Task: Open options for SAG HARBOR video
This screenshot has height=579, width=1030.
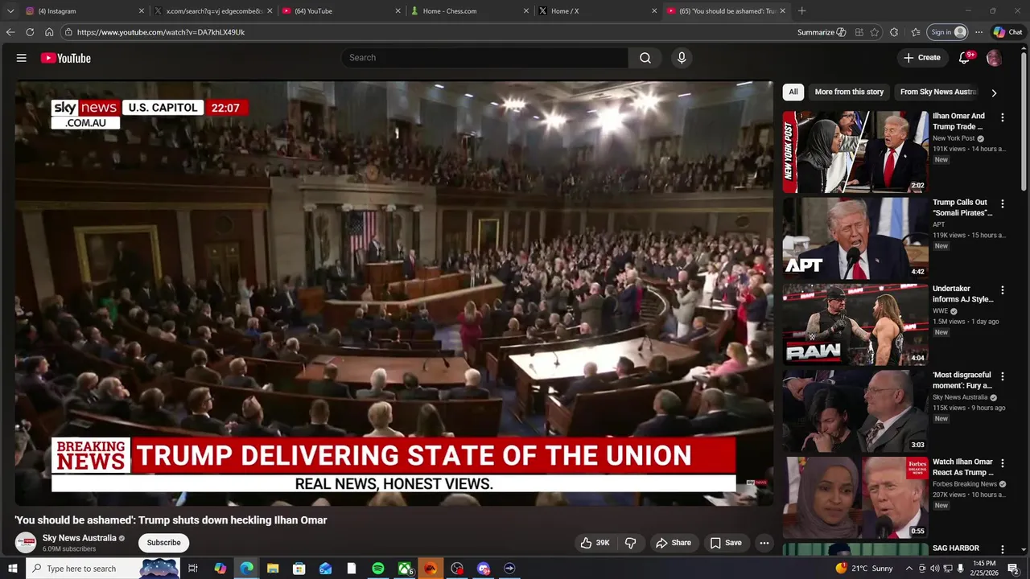Action: (x=1002, y=549)
